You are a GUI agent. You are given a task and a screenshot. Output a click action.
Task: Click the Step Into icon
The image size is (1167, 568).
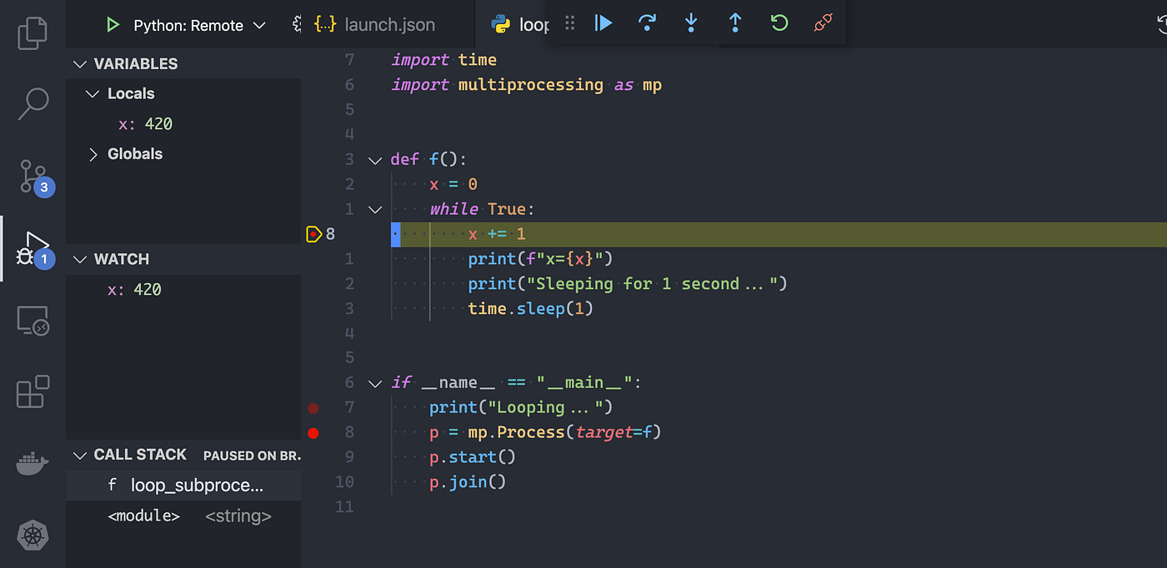691,23
